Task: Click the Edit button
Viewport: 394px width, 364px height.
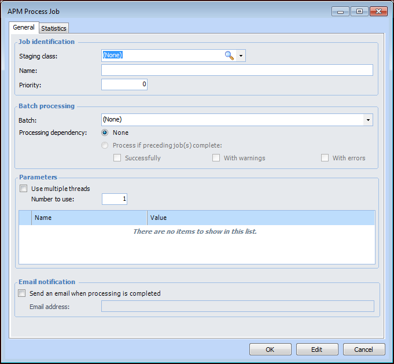Action: (x=317, y=350)
